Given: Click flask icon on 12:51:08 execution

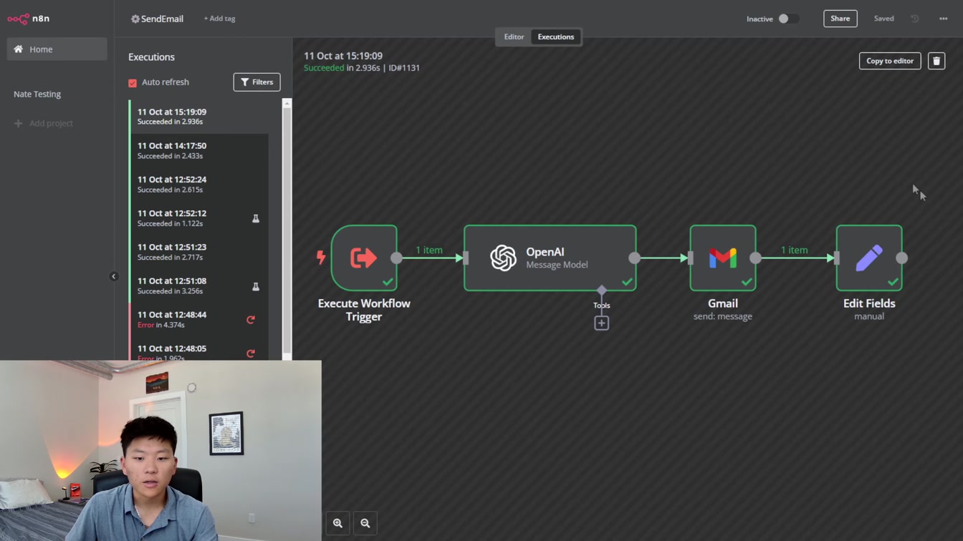Looking at the screenshot, I should (256, 286).
